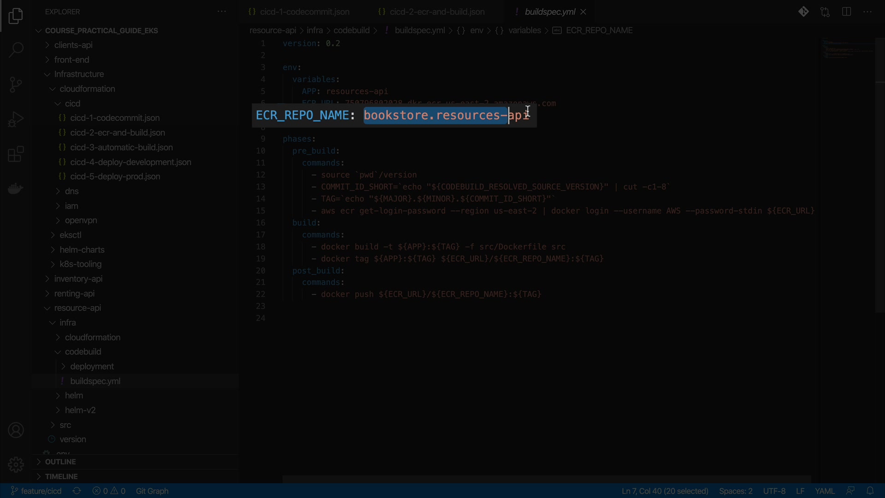This screenshot has width=885, height=498.
Task: Expand the OUTLINE section
Action: [60, 462]
